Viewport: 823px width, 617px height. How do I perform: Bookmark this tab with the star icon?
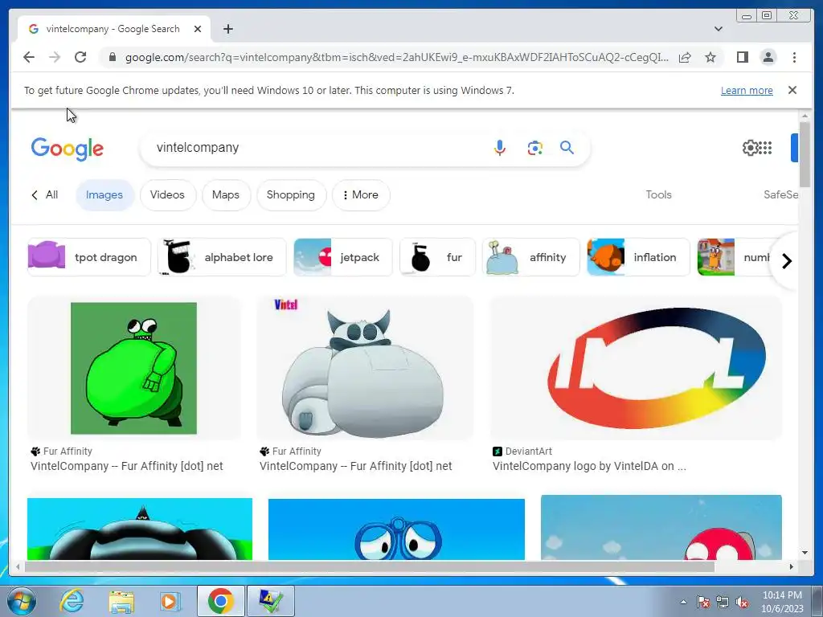710,57
